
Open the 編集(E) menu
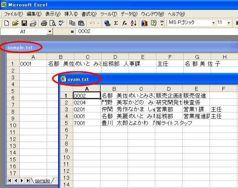coord(34,14)
